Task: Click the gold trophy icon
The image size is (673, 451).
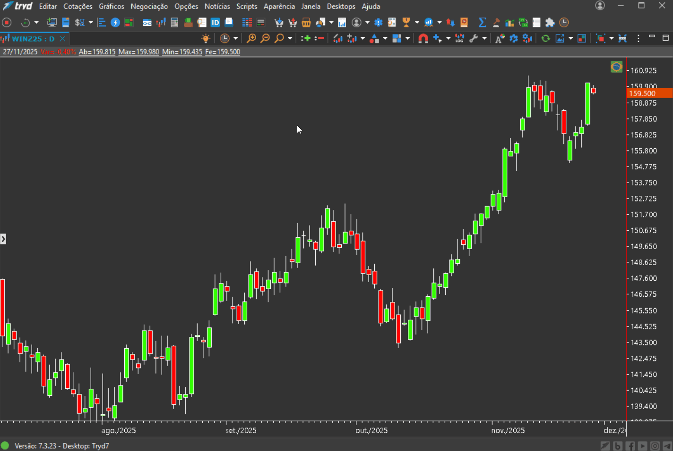Action: point(406,22)
